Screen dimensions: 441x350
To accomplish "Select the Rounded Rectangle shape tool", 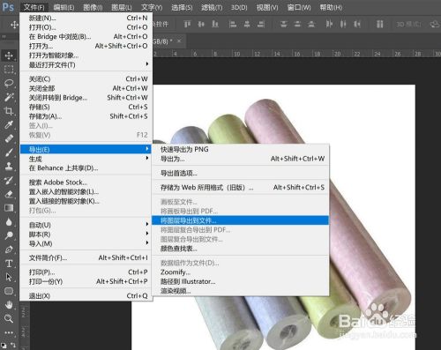I will (x=9, y=291).
